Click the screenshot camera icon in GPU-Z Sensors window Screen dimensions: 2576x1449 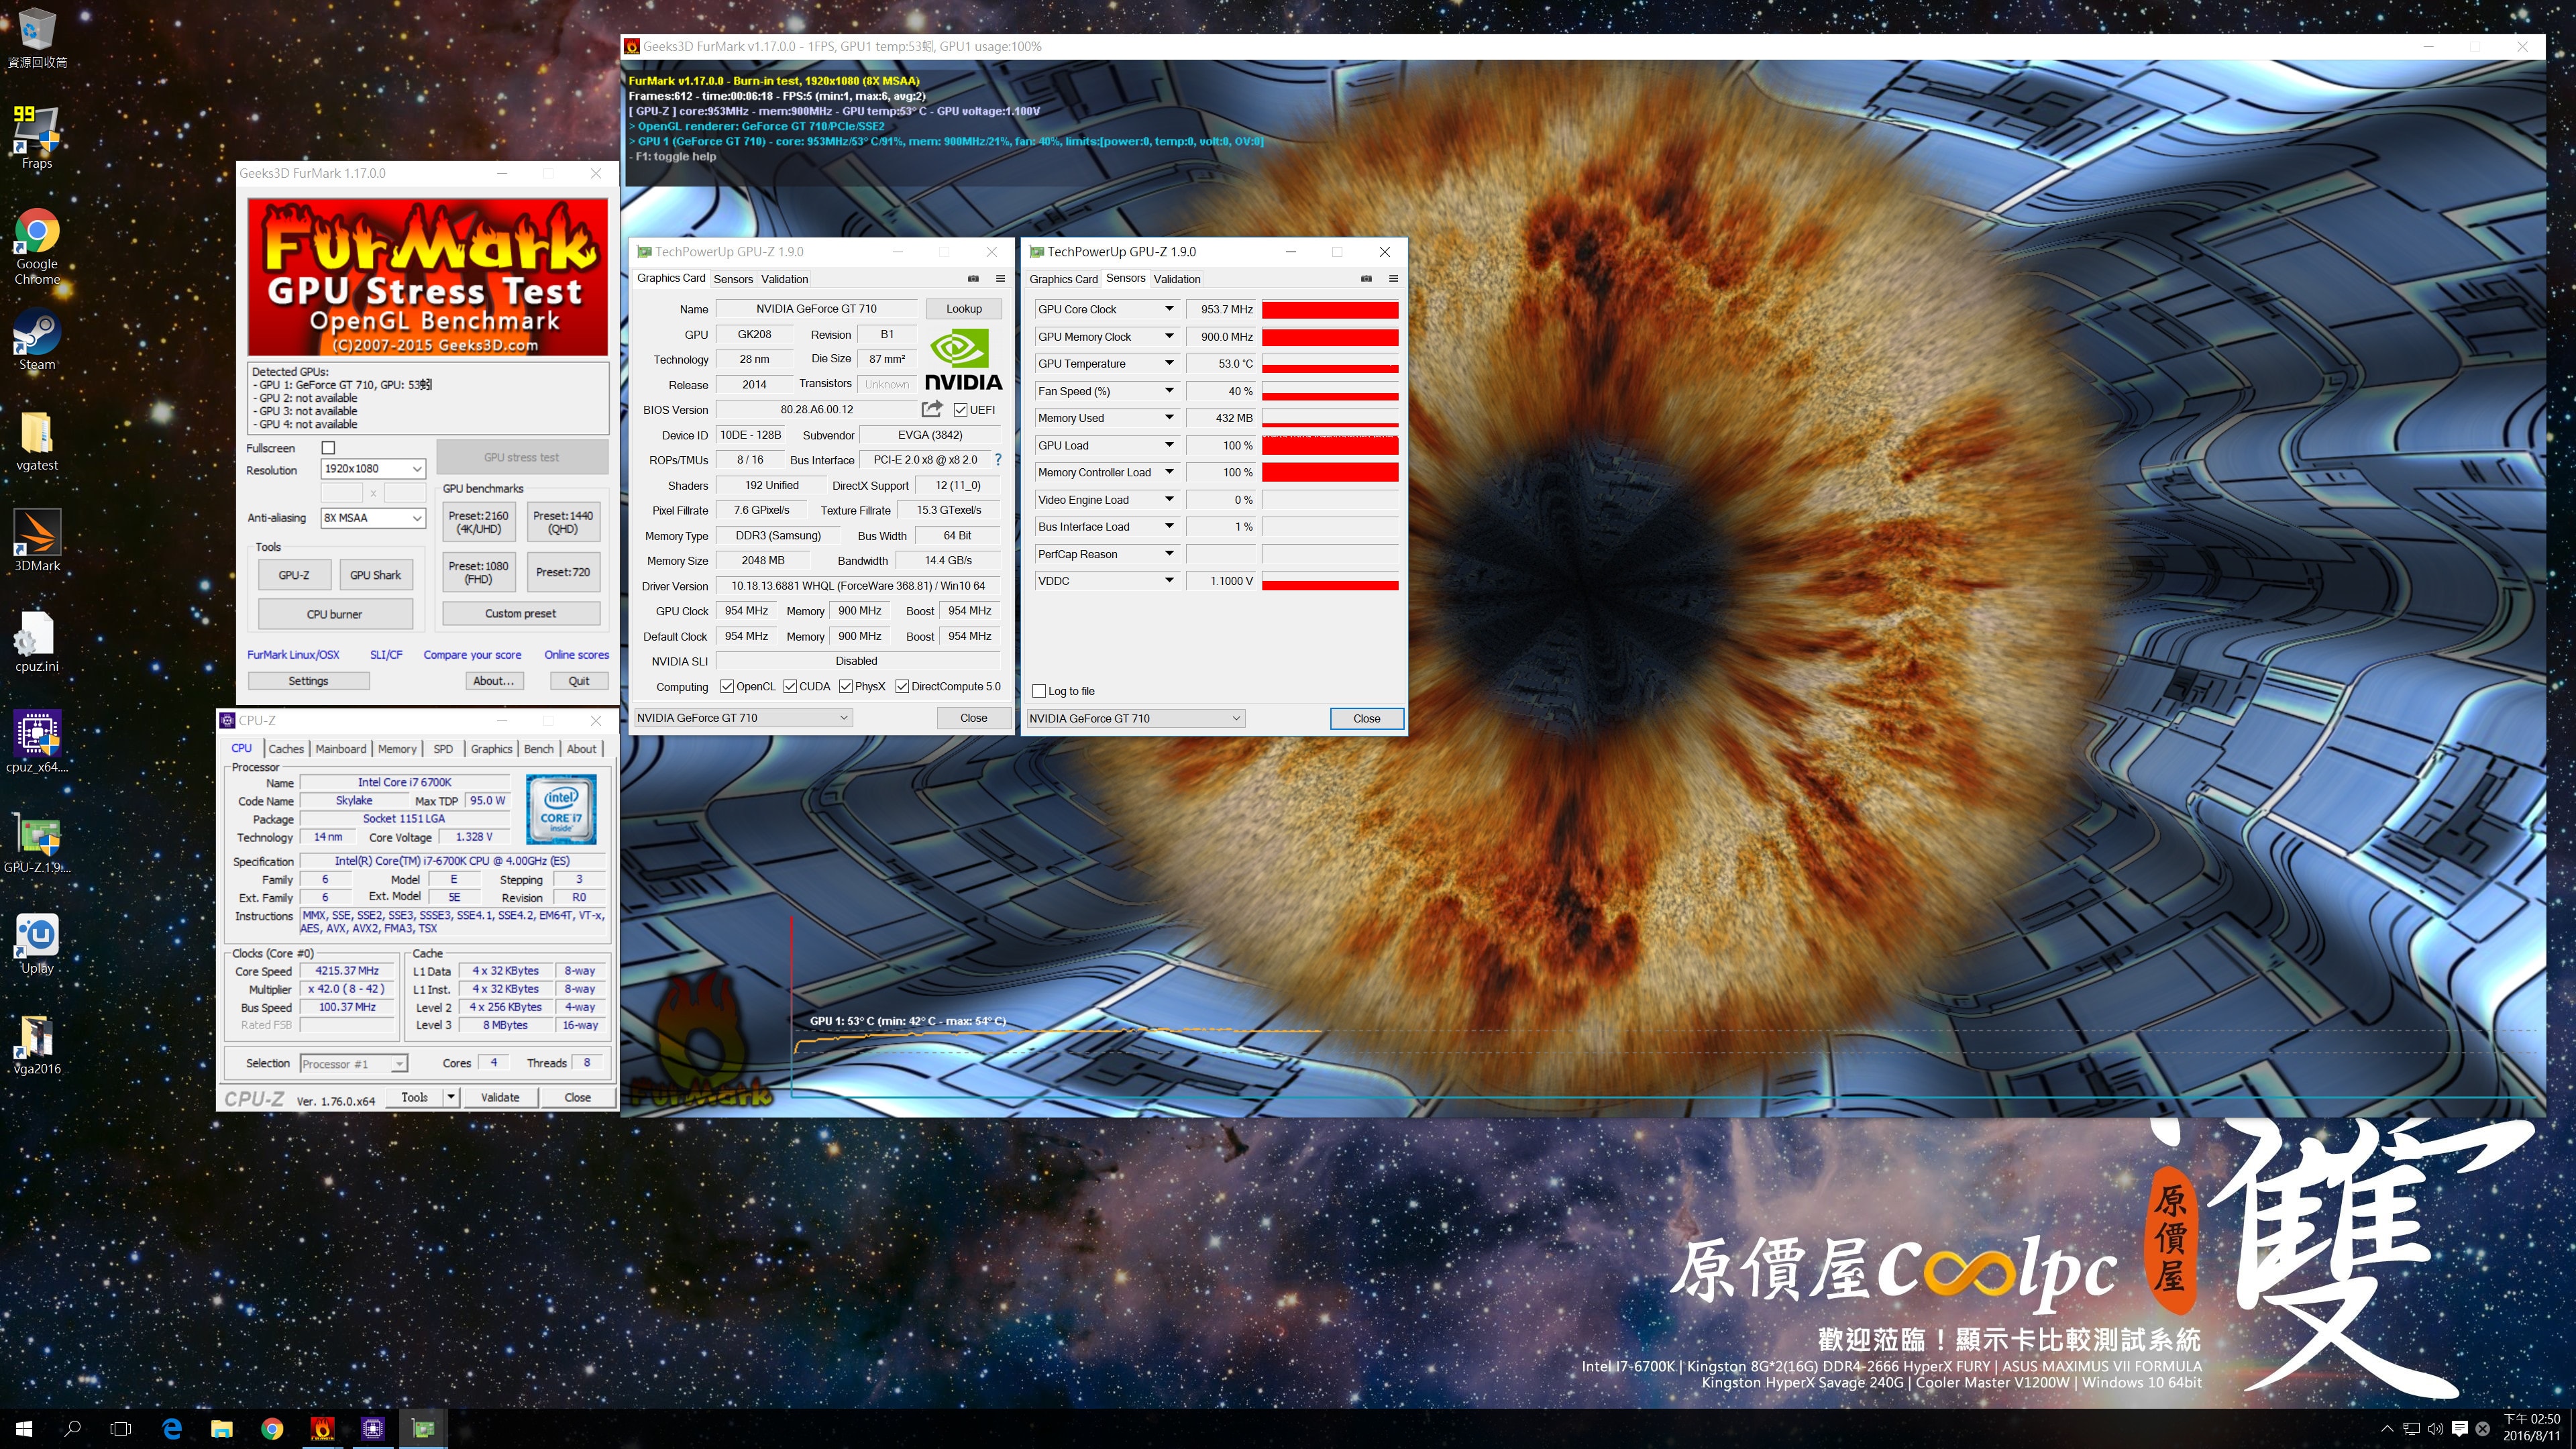point(1366,279)
